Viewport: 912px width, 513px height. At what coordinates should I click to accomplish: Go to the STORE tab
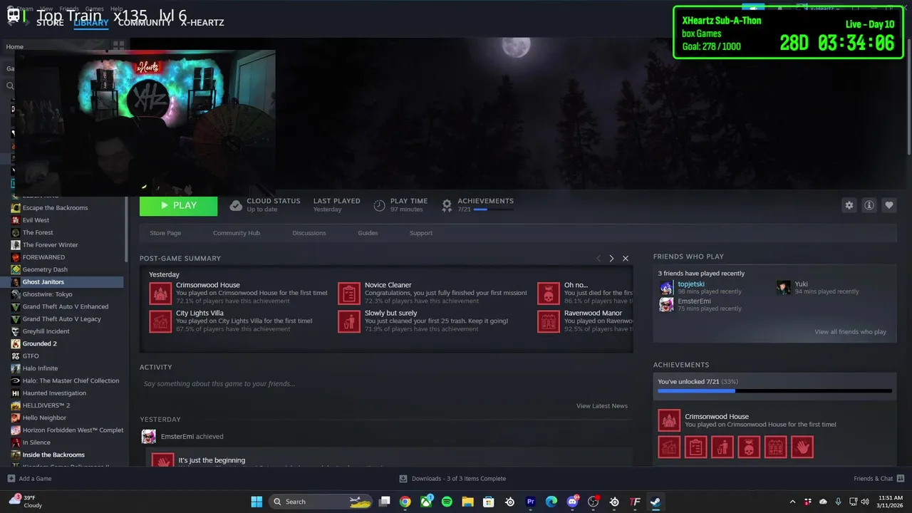tap(50, 23)
